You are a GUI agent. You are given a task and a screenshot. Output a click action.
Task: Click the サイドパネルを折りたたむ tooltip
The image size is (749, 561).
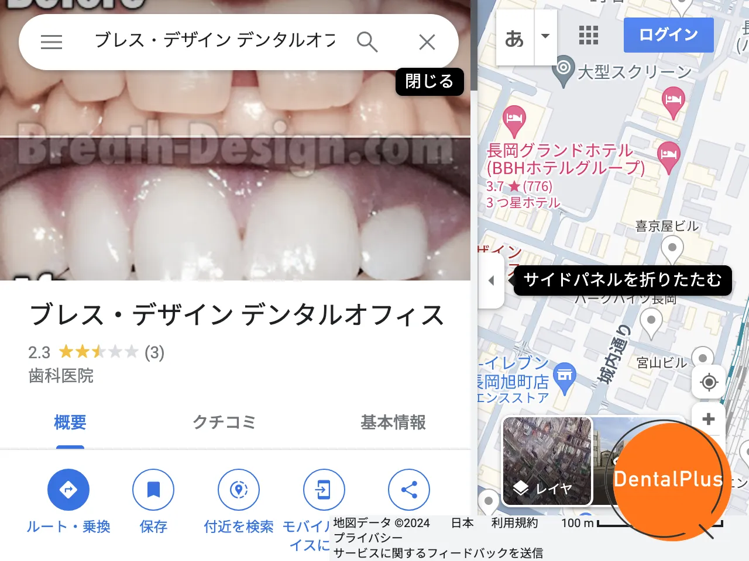coord(623,280)
